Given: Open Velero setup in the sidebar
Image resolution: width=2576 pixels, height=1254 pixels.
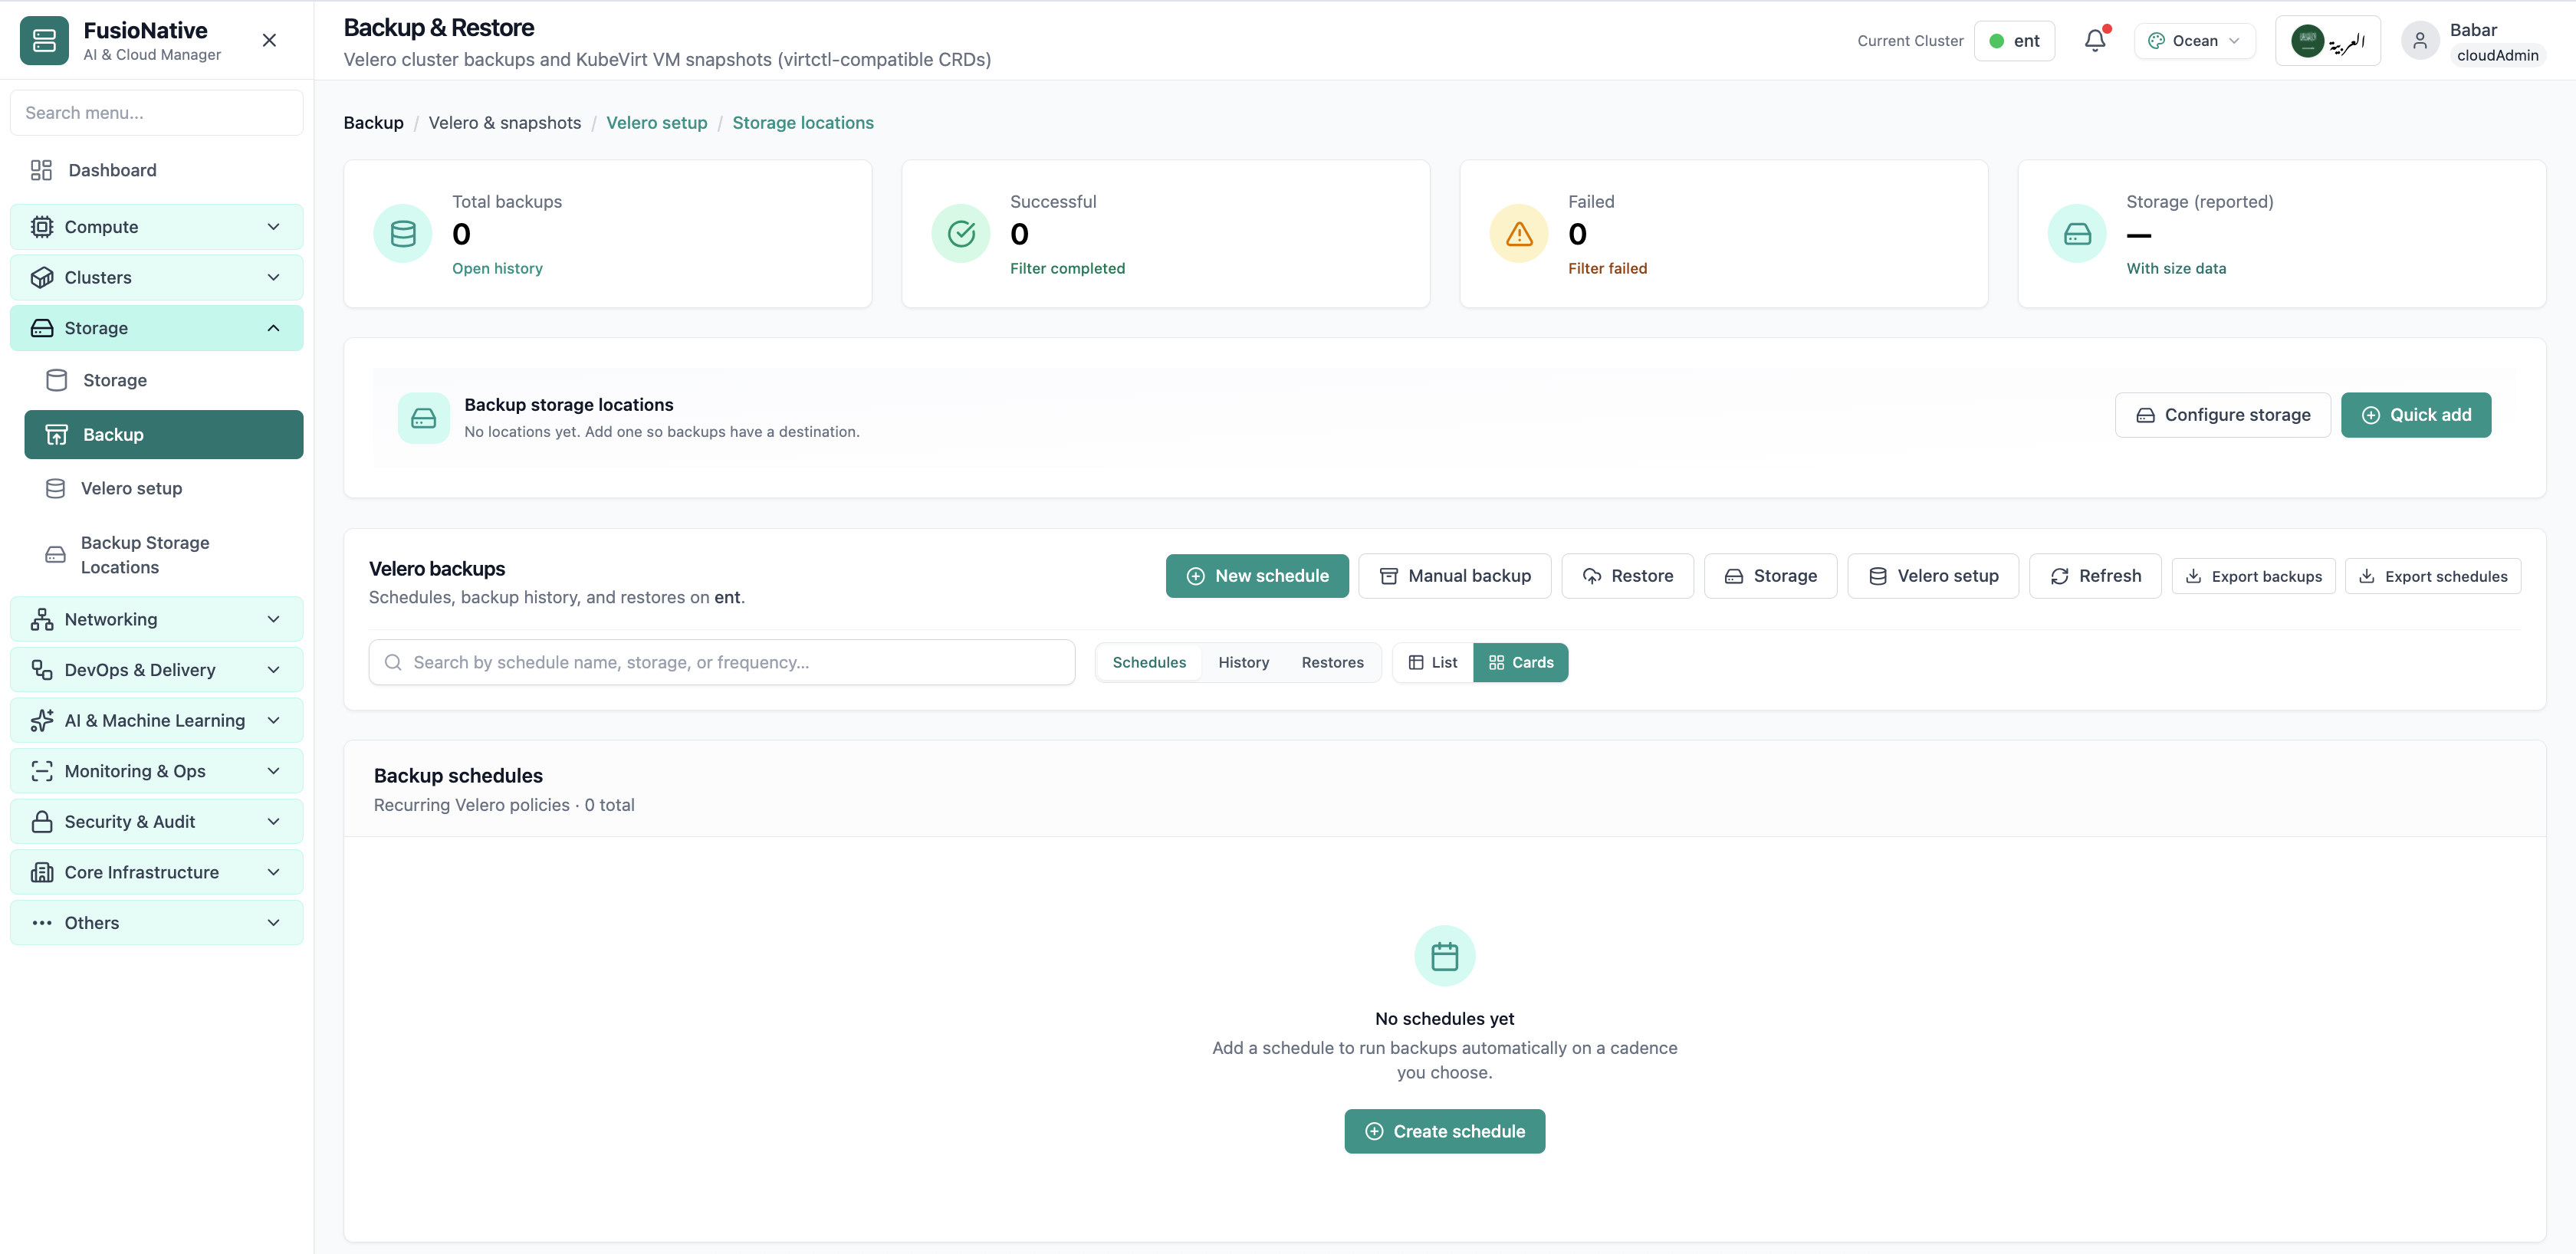Looking at the screenshot, I should click(164, 488).
